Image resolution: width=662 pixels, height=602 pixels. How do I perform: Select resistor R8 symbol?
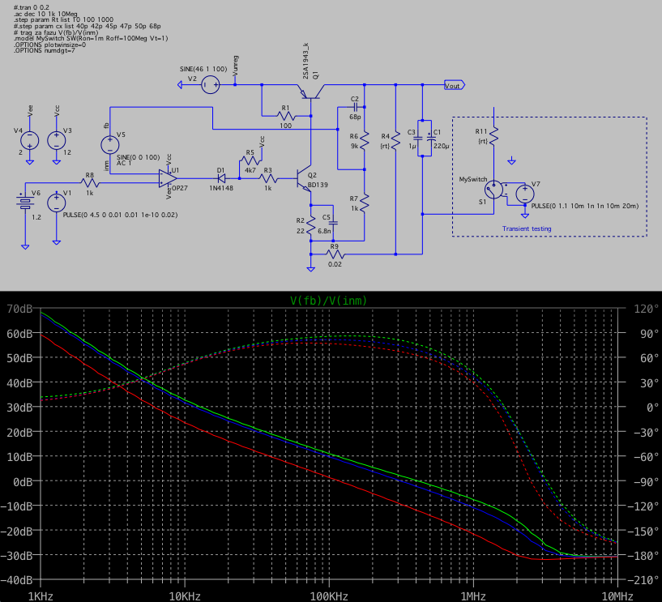point(90,183)
